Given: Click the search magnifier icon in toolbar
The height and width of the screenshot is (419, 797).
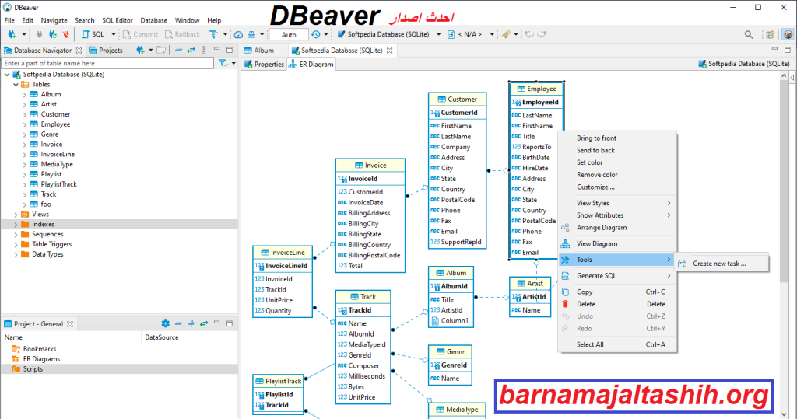Looking at the screenshot, I should (x=749, y=34).
